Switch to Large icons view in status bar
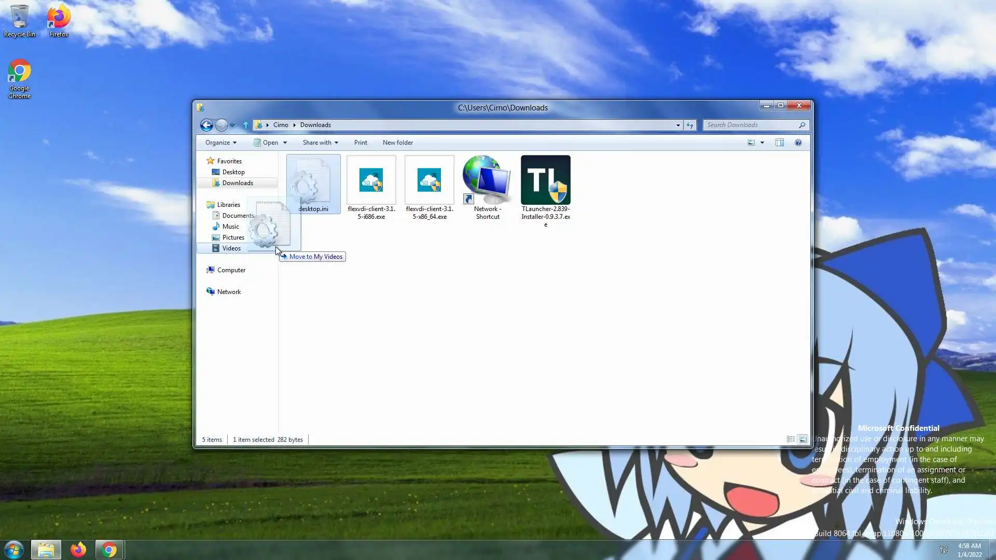The height and width of the screenshot is (560, 996). pyautogui.click(x=803, y=439)
